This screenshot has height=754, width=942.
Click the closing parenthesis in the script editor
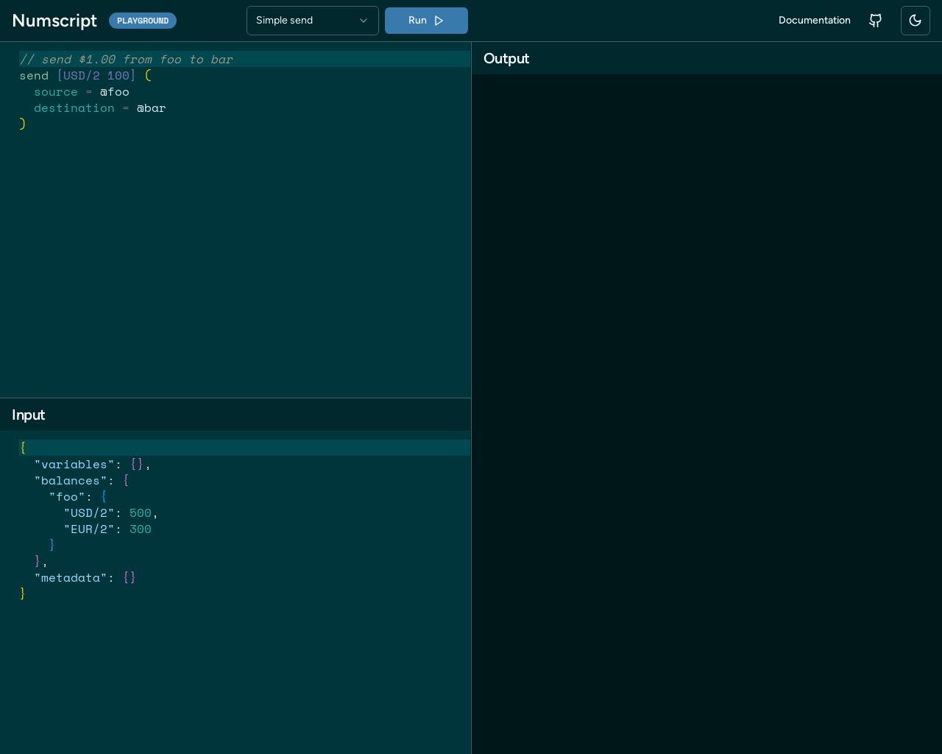(x=23, y=124)
